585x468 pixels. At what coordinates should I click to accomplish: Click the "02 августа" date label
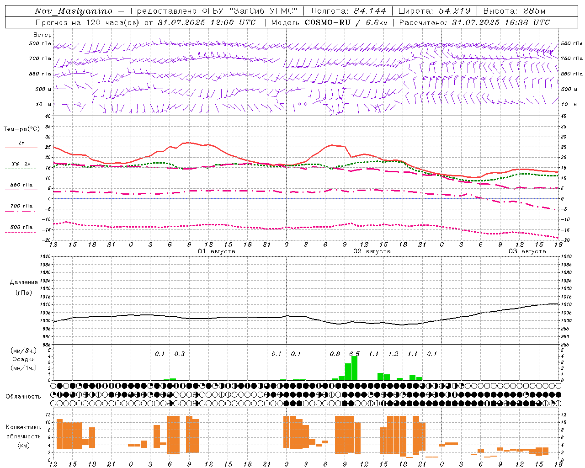click(372, 251)
